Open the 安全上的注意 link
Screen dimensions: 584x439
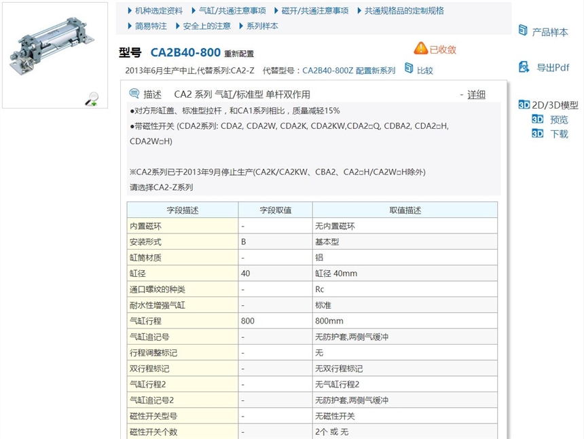click(207, 26)
